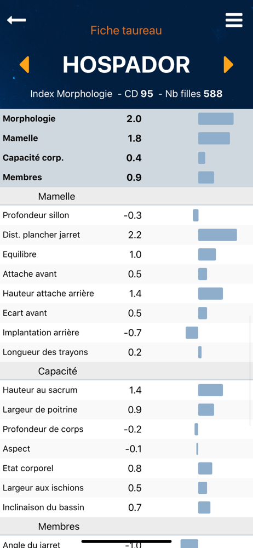Tap the Inclinaison du bassin row
The width and height of the screenshot is (253, 548).
(127, 507)
